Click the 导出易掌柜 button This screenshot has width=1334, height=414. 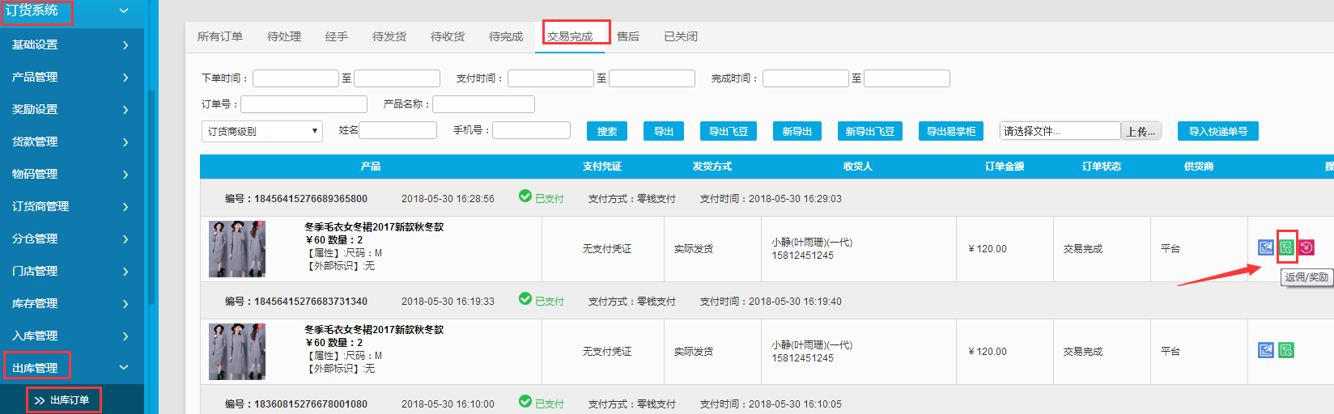951,131
